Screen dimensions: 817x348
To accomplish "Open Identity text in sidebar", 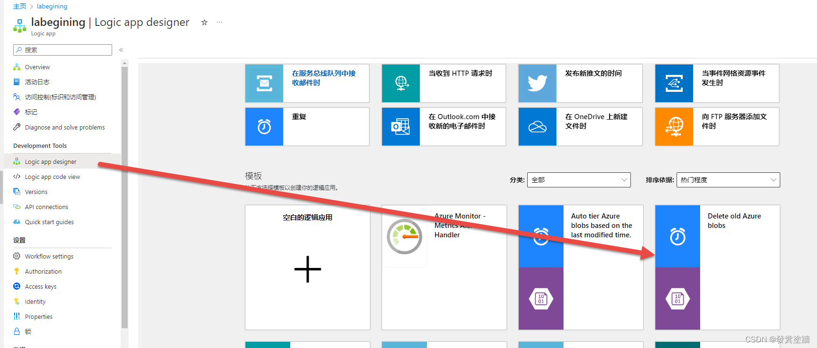I will (x=35, y=301).
